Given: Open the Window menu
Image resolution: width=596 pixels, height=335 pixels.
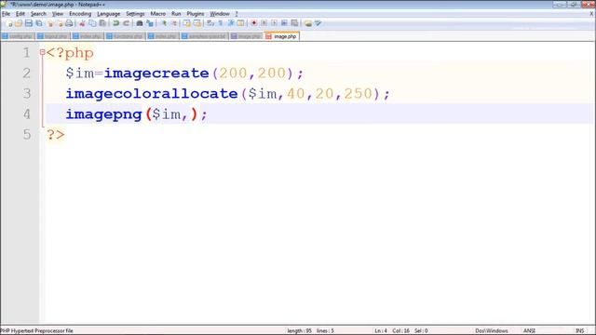Looking at the screenshot, I should pos(220,14).
